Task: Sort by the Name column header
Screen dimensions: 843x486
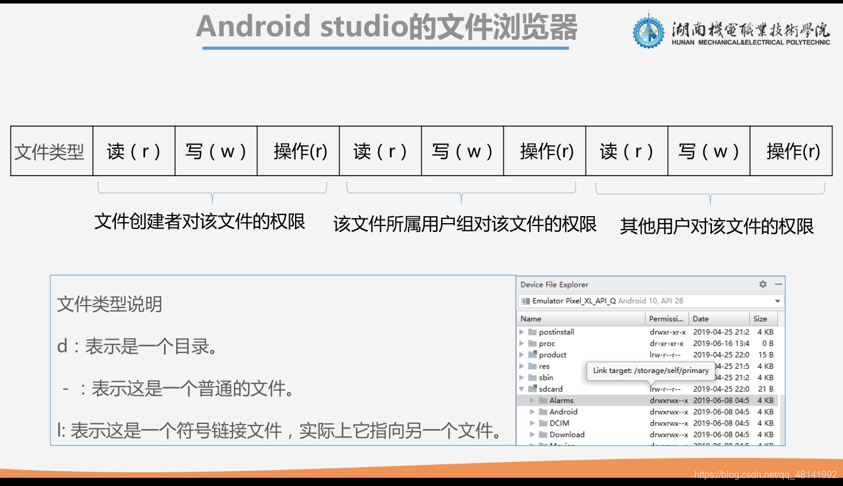Action: (x=581, y=319)
